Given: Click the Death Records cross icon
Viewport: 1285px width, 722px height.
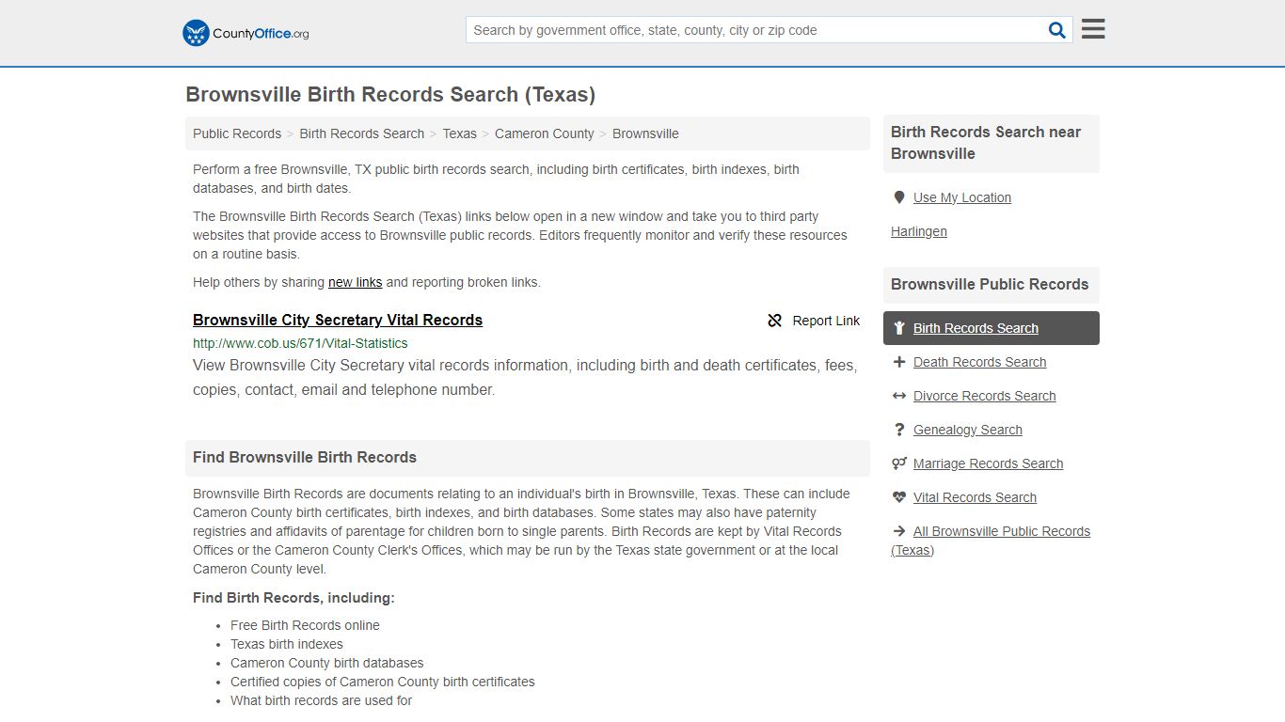Looking at the screenshot, I should (x=899, y=362).
